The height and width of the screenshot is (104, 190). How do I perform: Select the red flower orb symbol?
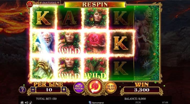click(x=96, y=43)
